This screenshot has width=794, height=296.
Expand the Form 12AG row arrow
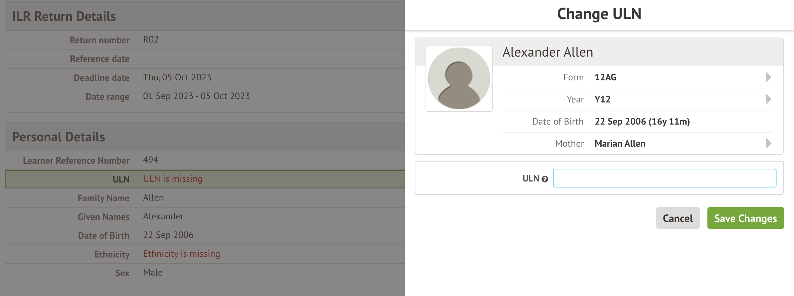(768, 77)
